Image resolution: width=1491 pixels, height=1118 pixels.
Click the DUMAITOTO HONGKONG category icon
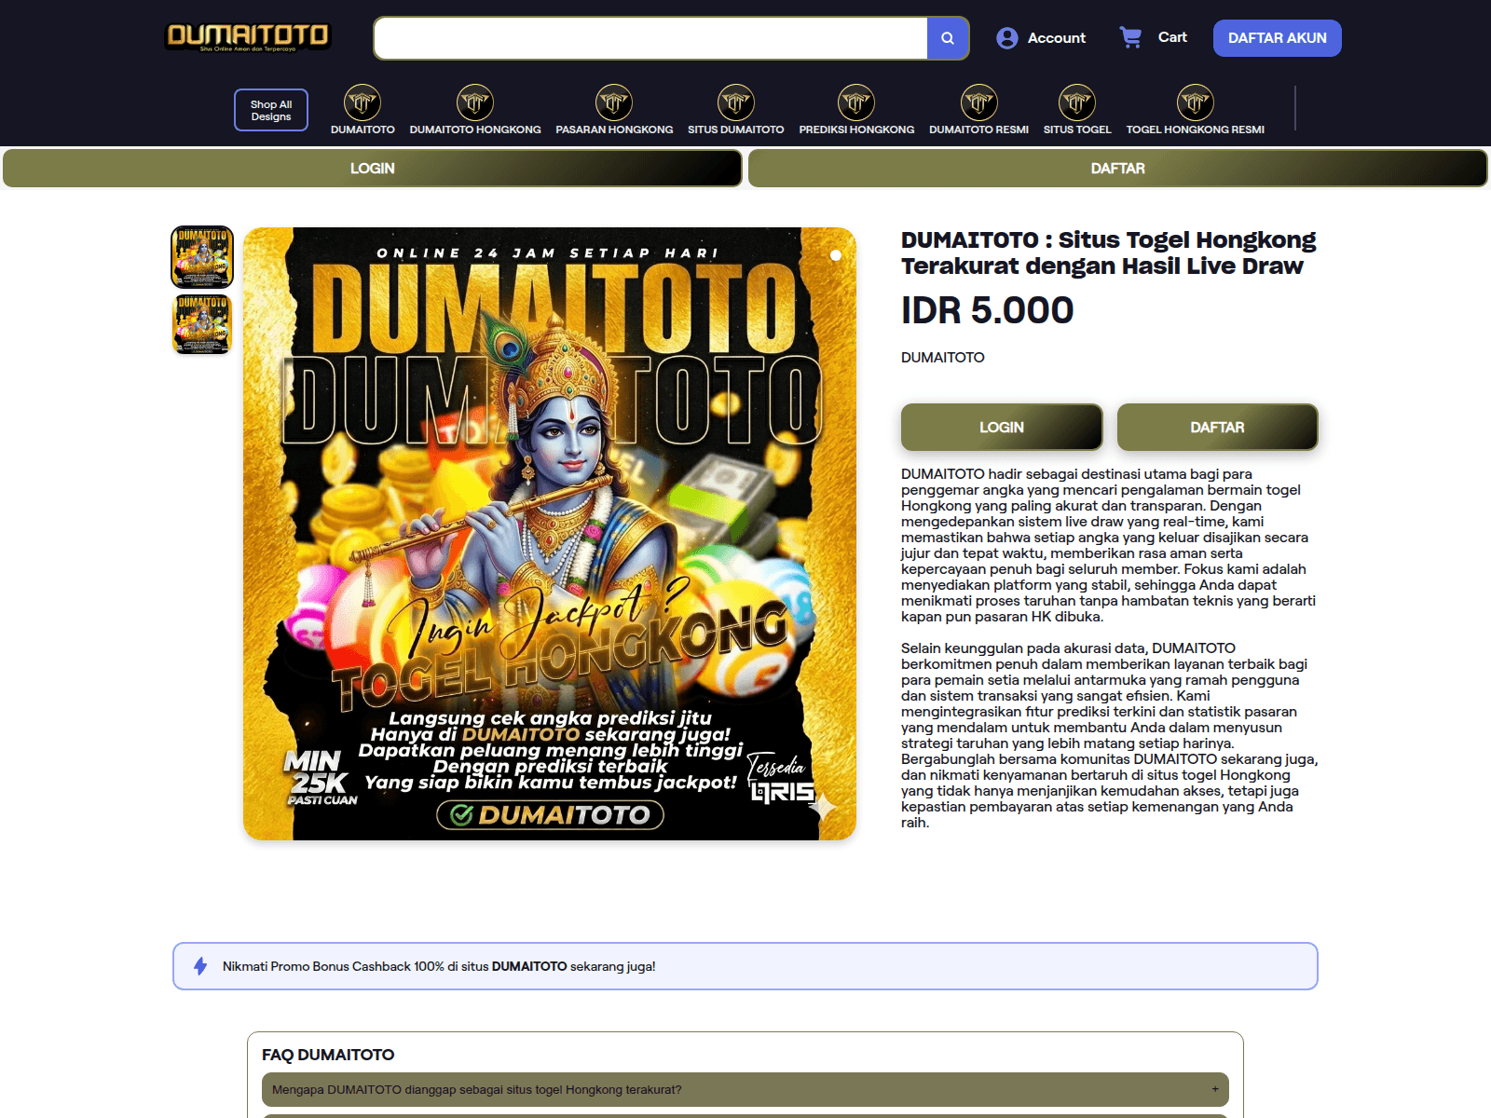click(x=475, y=102)
